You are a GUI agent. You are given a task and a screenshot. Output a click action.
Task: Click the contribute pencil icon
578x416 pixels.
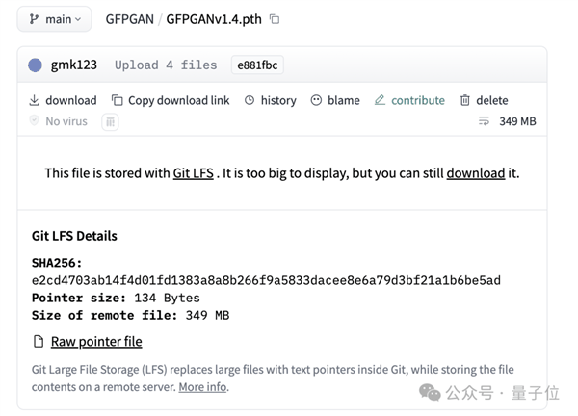tap(380, 100)
